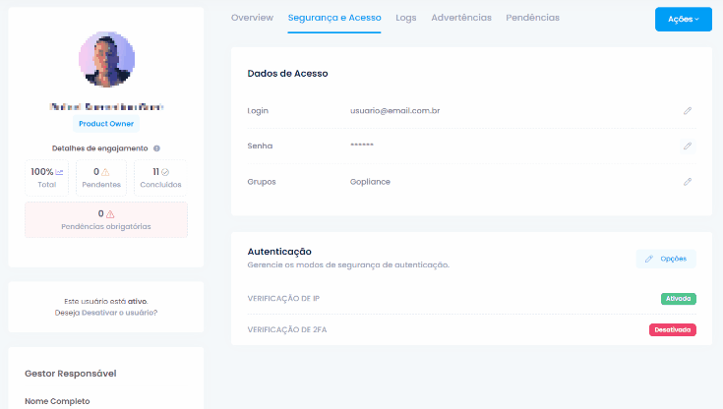Click the Pendências obrigatórias card
The height and width of the screenshot is (409, 723).
(x=106, y=220)
